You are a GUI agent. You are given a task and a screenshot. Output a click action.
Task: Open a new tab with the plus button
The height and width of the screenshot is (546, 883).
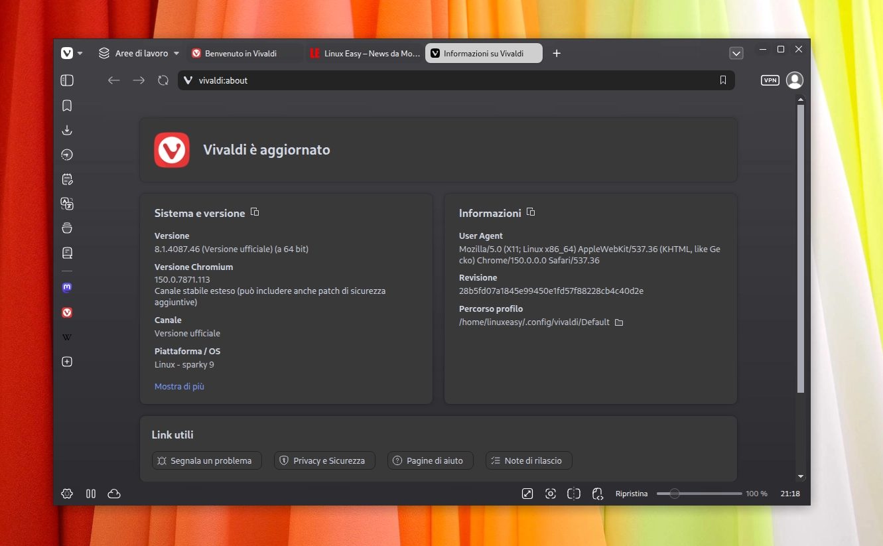557,53
